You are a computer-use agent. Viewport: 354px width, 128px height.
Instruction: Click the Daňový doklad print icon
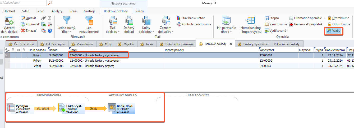click(x=129, y=21)
